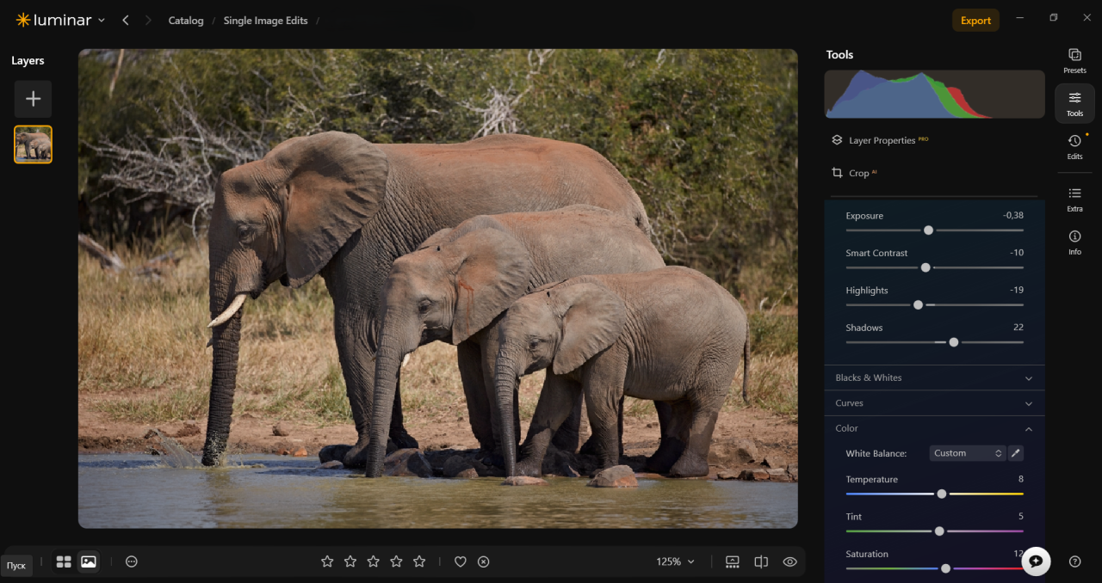The image size is (1102, 583).
Task: Open the more options ellipsis menu
Action: [x=132, y=562]
